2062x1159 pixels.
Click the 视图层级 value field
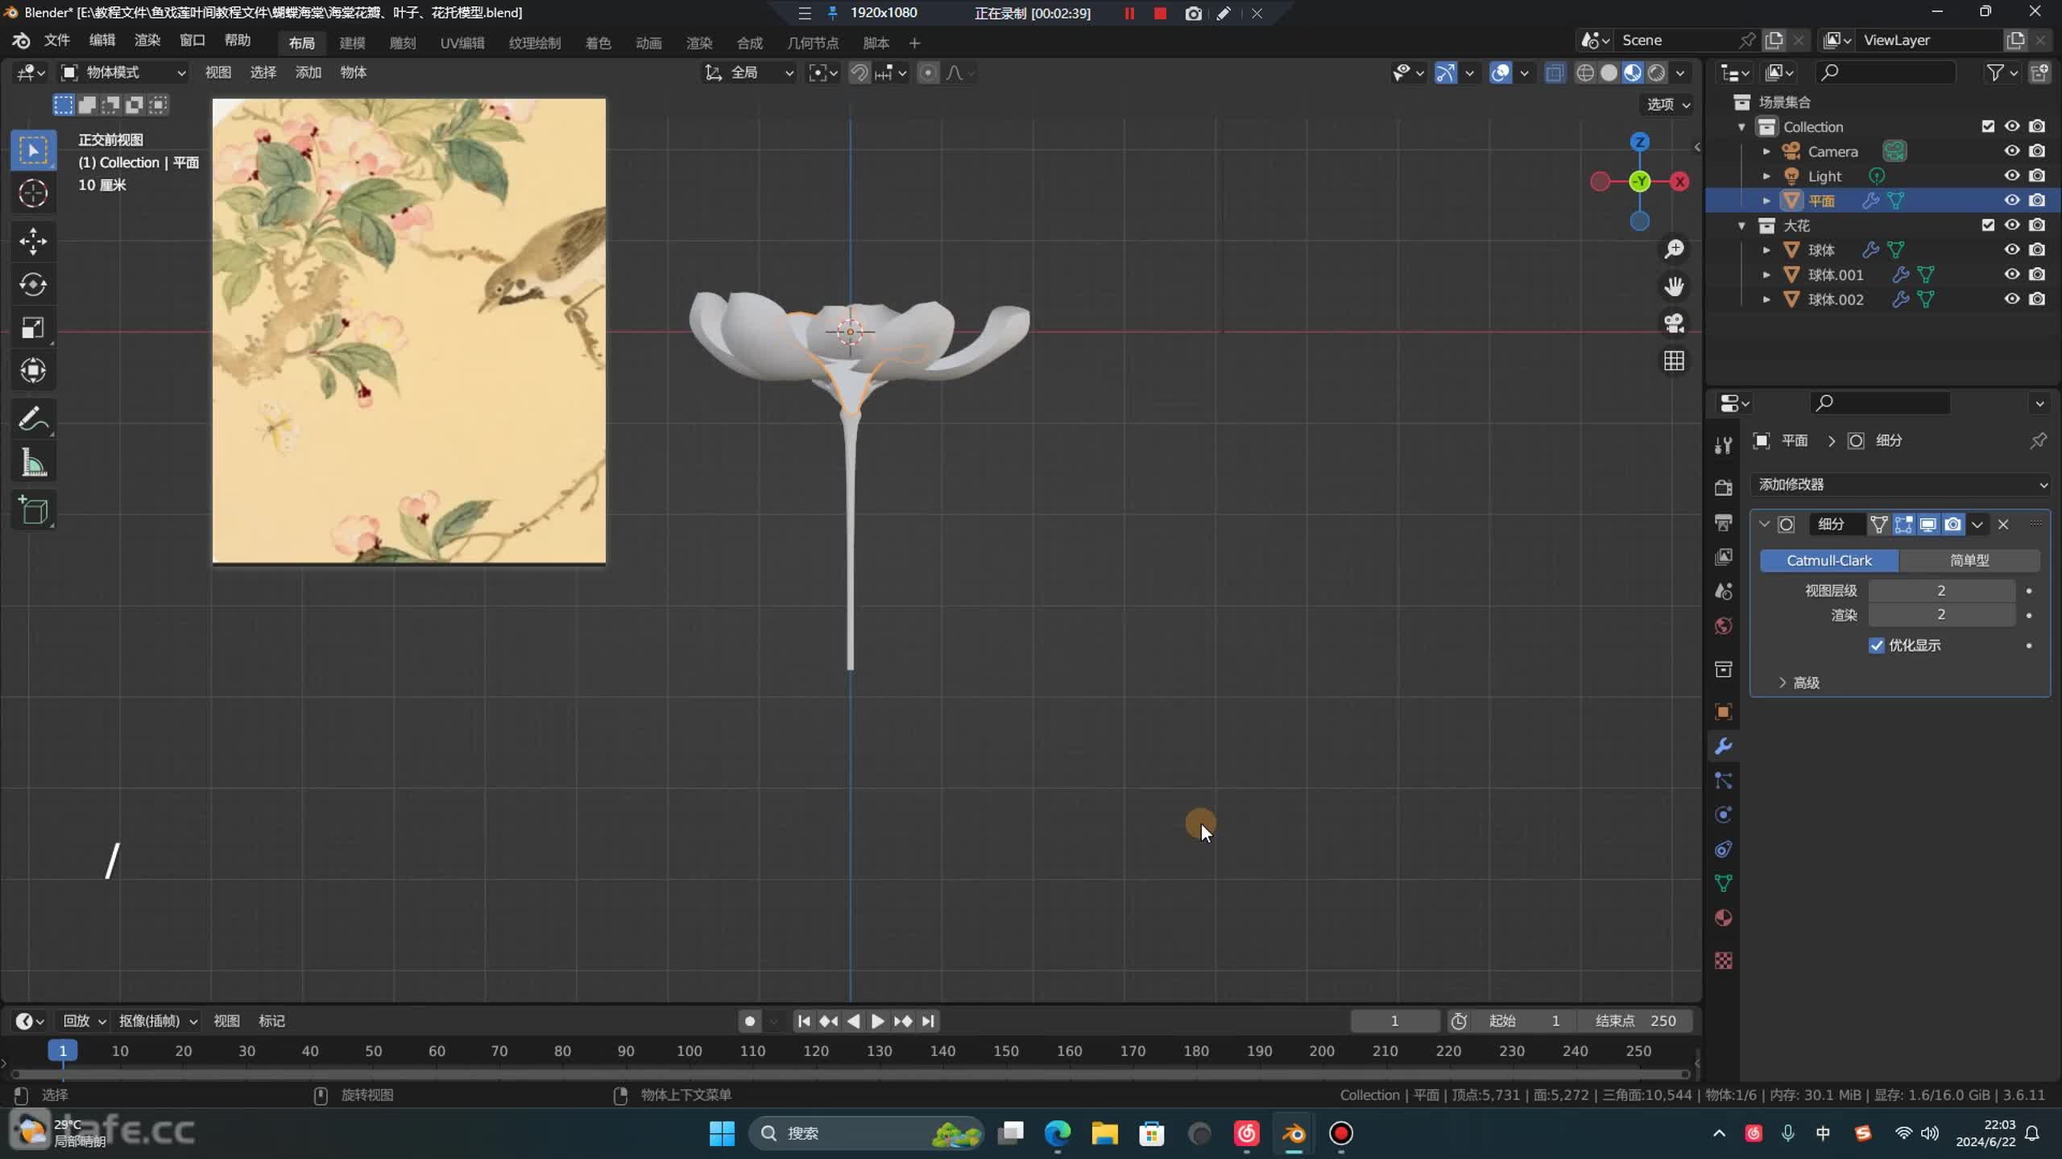point(1941,591)
